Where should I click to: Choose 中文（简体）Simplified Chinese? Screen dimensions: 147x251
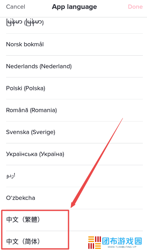click(74, 241)
